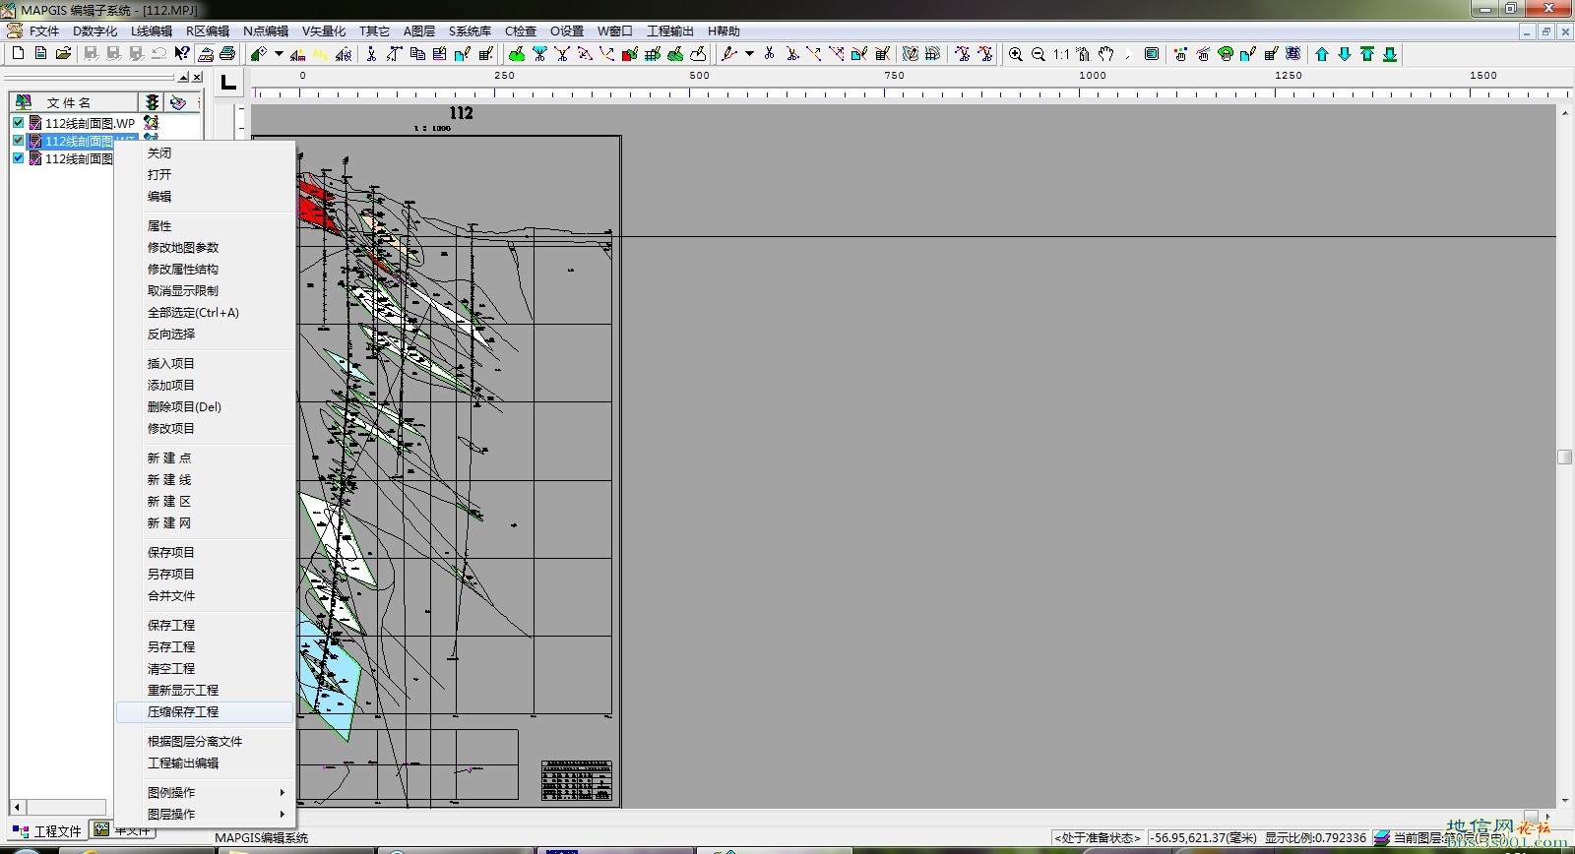Click the move-to-top green arrow icon
Image resolution: width=1575 pixels, height=854 pixels.
coord(1367,54)
